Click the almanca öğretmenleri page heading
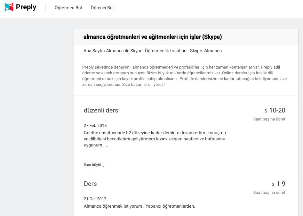303x216 pixels. pyautogui.click(x=152, y=37)
